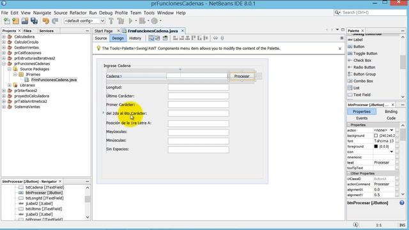Switch to the Services tab

[46, 31]
